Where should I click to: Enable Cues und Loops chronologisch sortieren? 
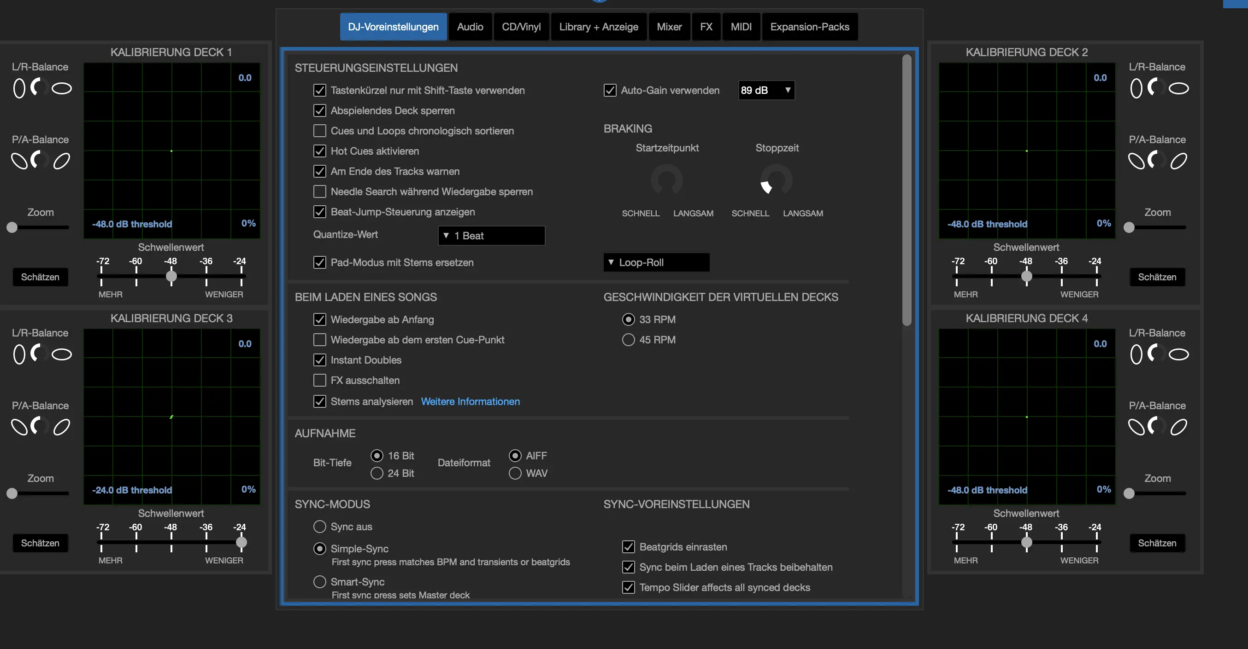[319, 131]
